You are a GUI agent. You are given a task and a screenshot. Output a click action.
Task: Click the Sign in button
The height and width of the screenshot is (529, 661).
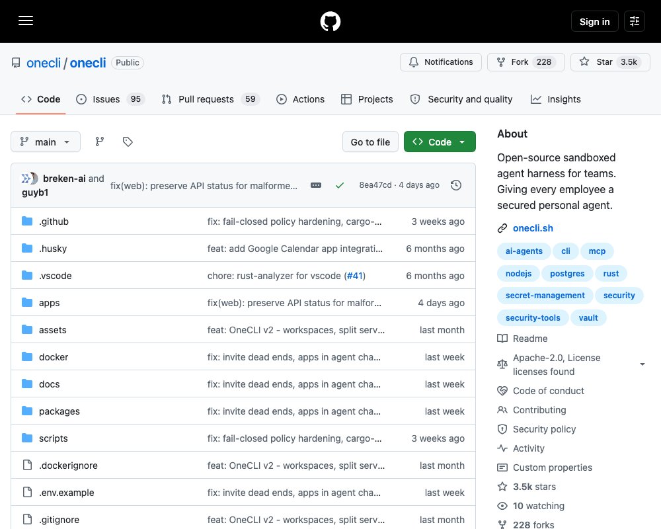[x=594, y=22]
